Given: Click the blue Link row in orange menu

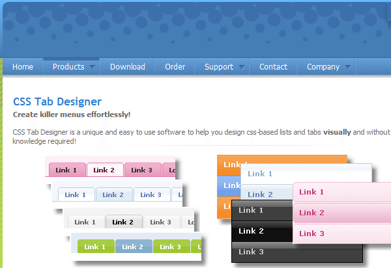Looking at the screenshot, I should click(x=229, y=186).
